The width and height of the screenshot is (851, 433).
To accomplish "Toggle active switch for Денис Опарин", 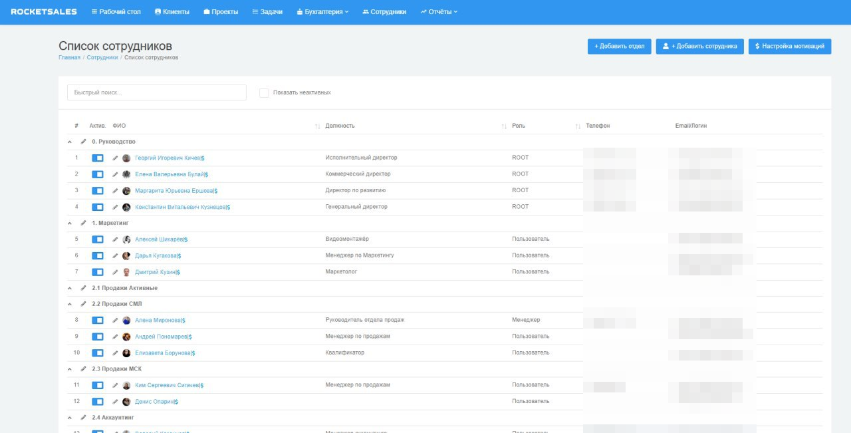I will click(98, 401).
